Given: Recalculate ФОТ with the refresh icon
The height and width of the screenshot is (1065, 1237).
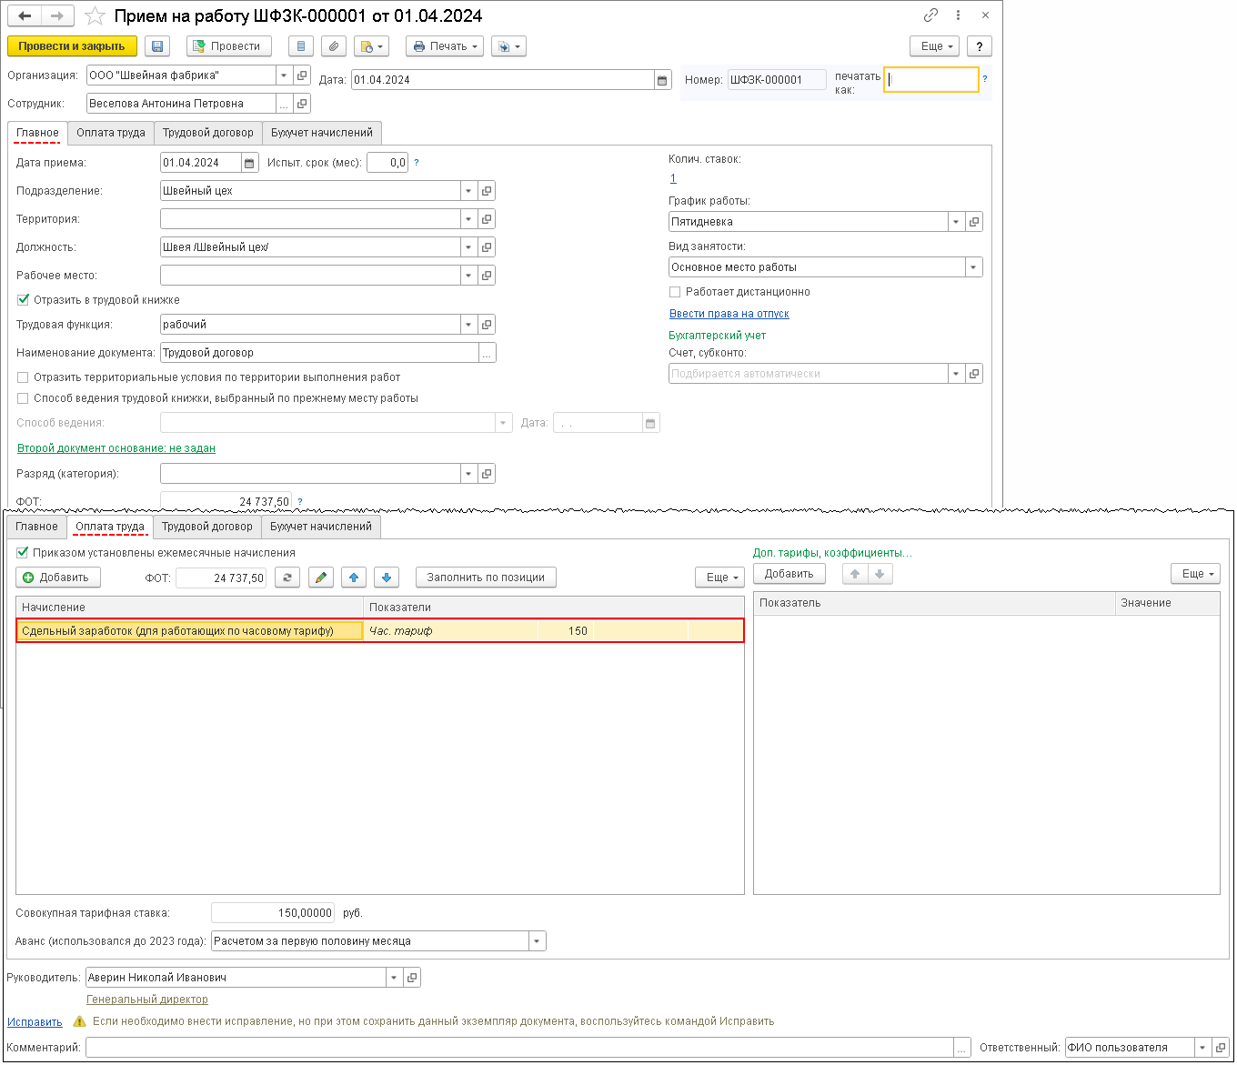Looking at the screenshot, I should tap(287, 578).
